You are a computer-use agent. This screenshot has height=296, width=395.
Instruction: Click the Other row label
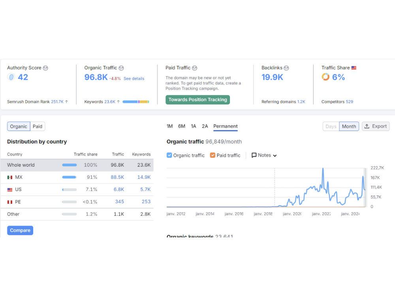coord(13,214)
